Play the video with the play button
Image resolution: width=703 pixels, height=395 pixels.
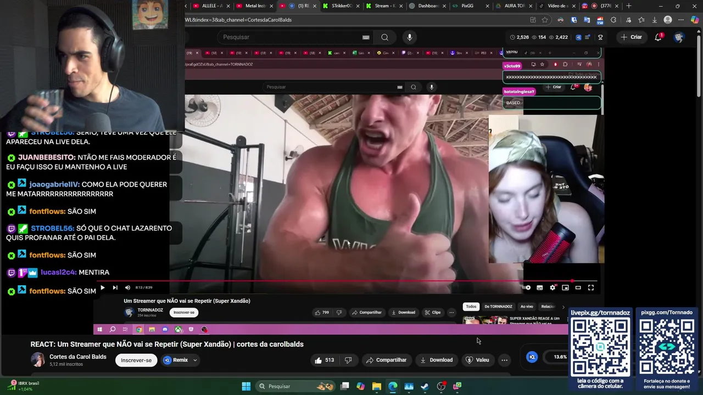click(x=102, y=287)
